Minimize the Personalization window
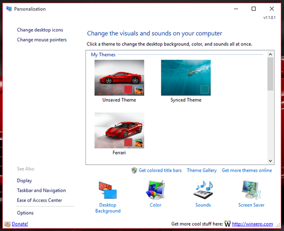Image resolution: width=284 pixels, height=231 pixels. [x=236, y=9]
